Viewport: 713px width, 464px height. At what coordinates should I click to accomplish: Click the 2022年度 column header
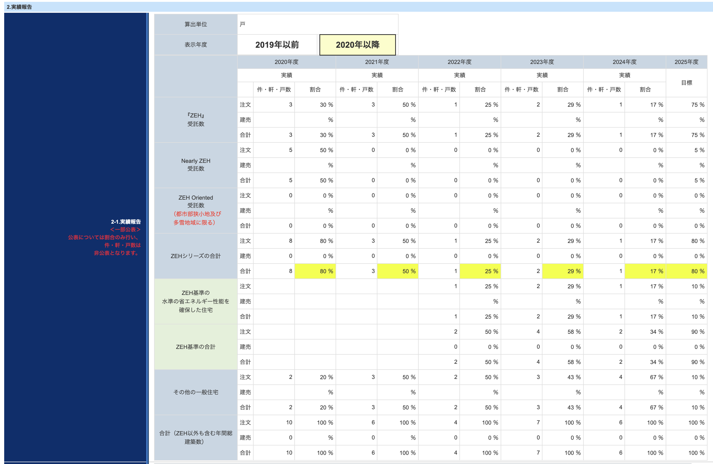[460, 62]
